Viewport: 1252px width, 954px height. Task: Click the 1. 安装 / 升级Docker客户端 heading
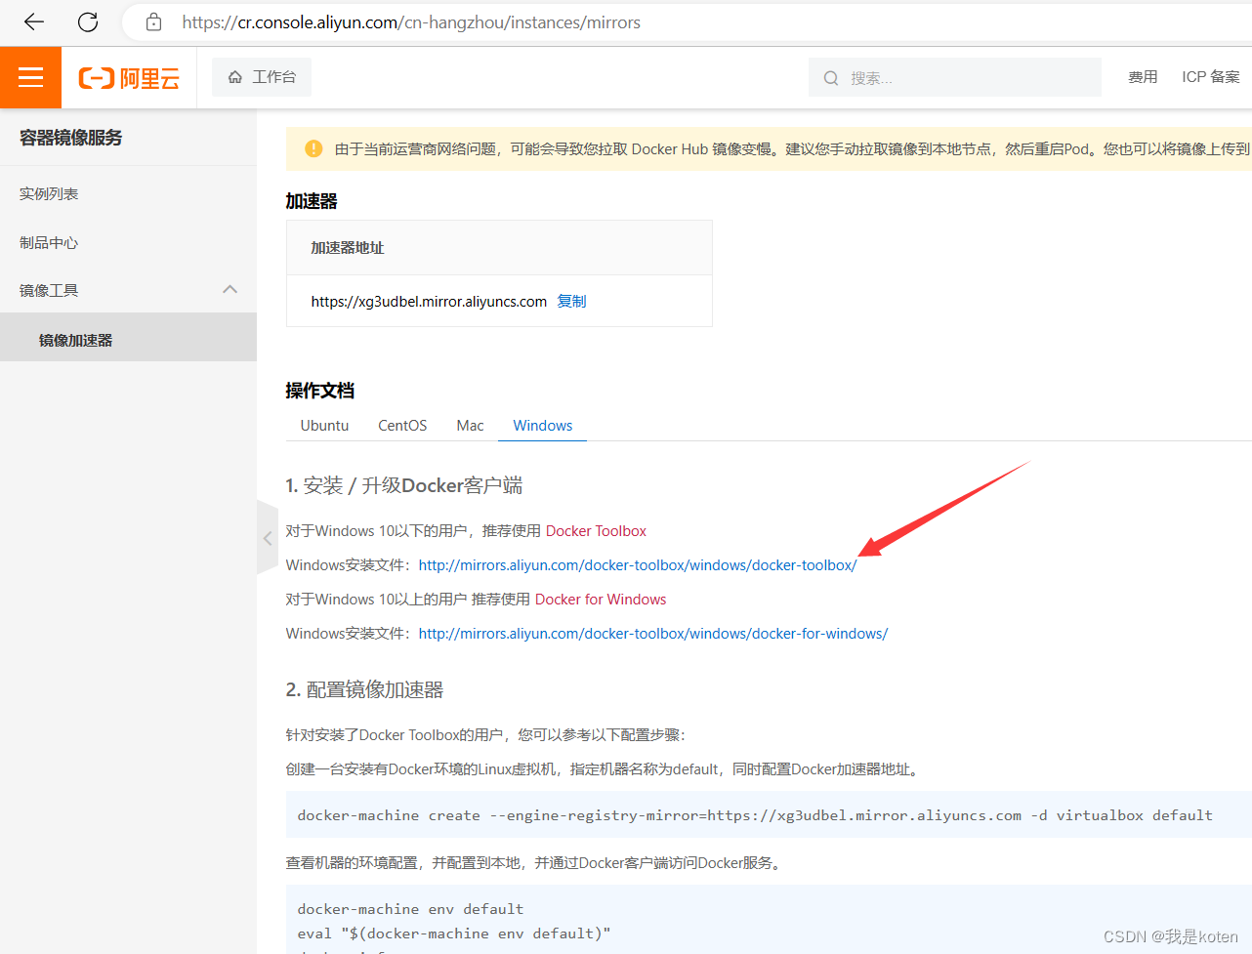point(404,485)
